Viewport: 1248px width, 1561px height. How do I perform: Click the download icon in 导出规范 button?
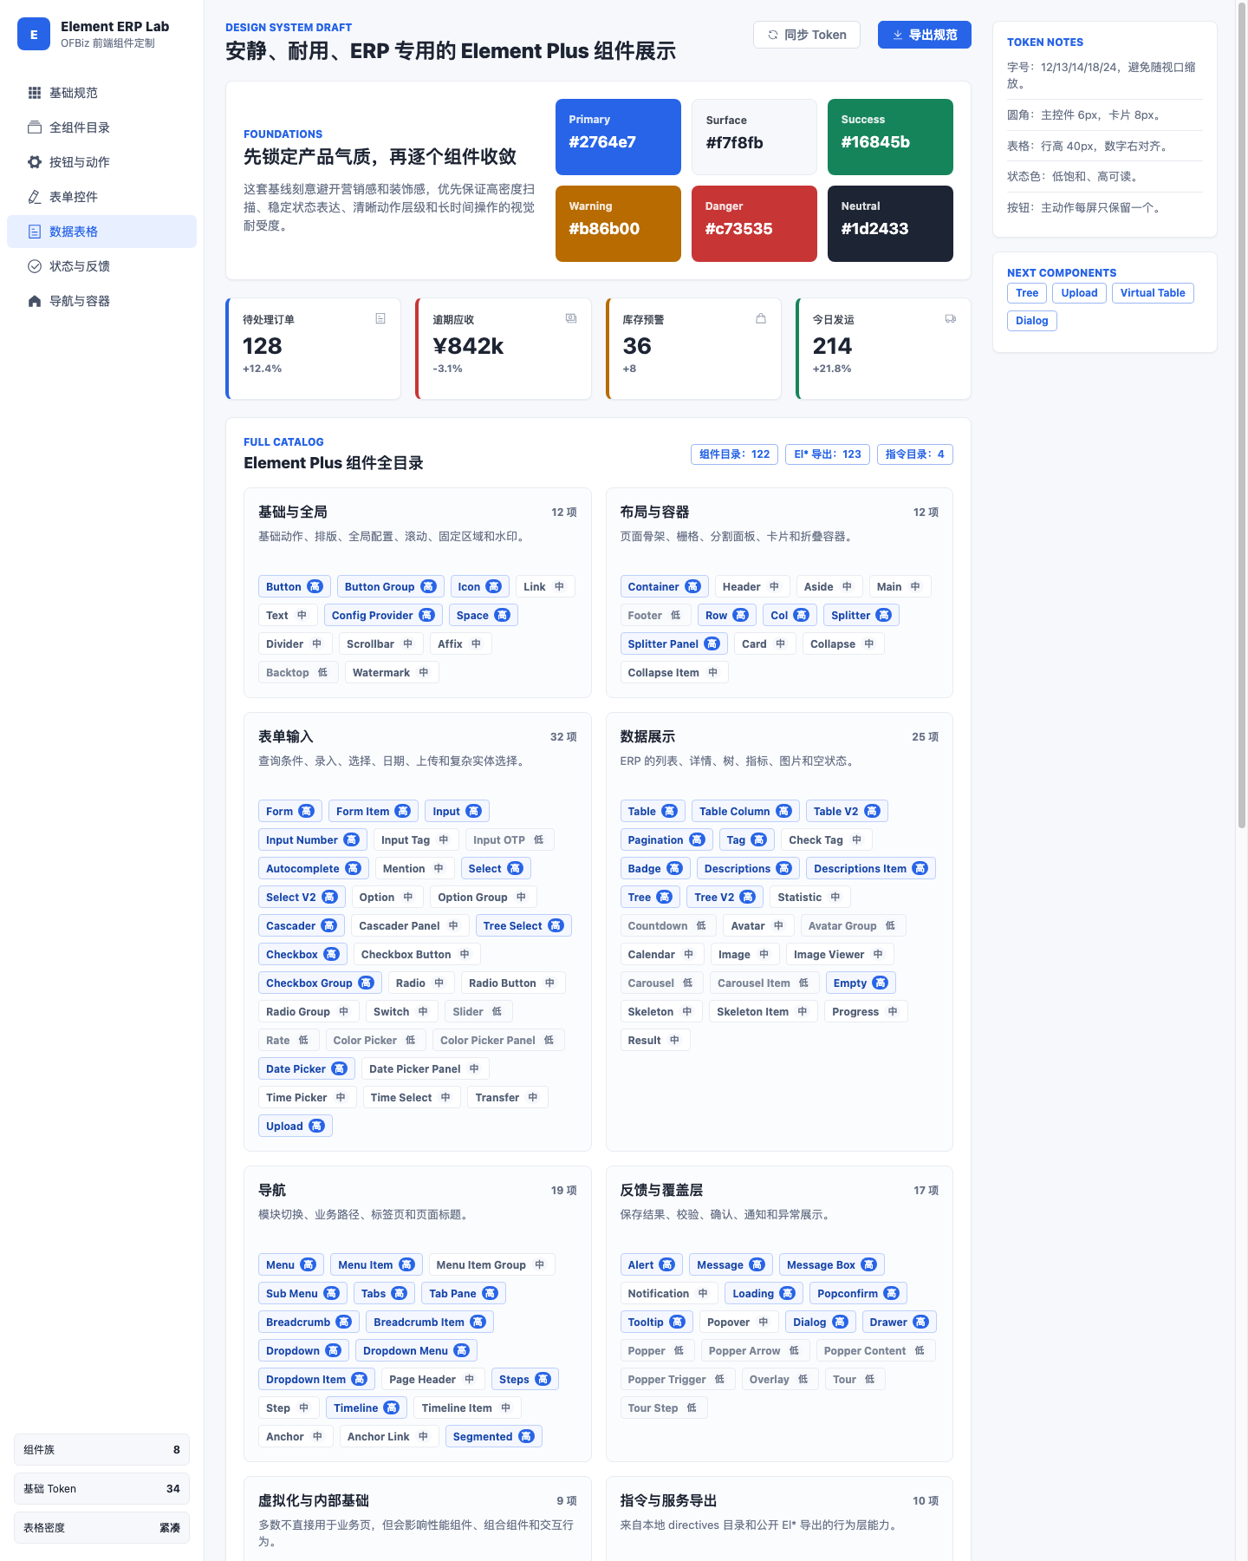(x=897, y=35)
